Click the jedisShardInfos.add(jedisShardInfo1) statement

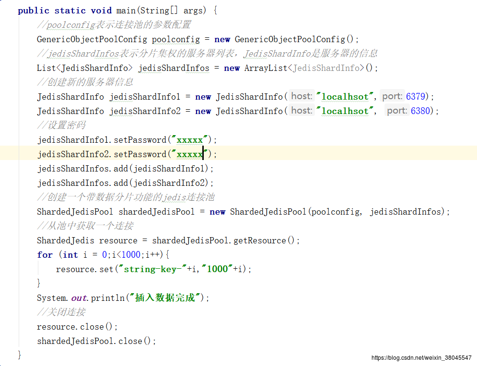point(125,169)
